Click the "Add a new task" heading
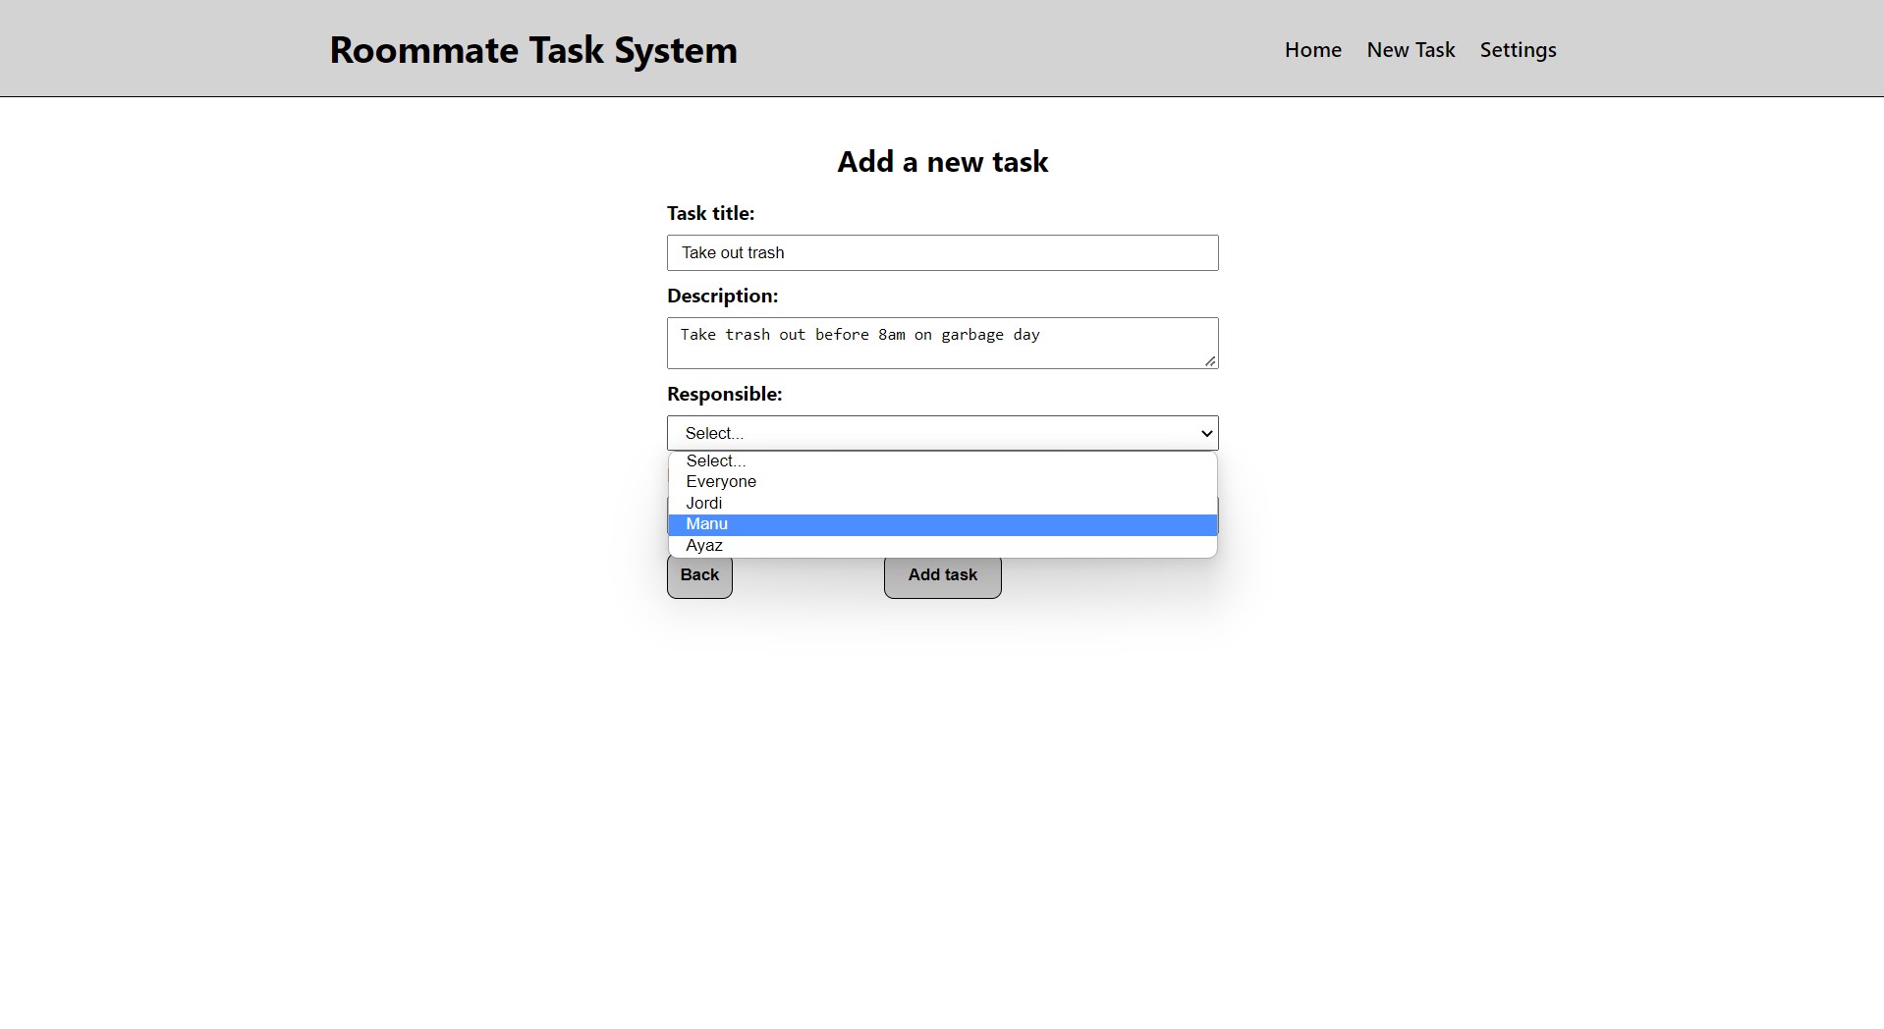The height and width of the screenshot is (1029, 1884). 942,161
